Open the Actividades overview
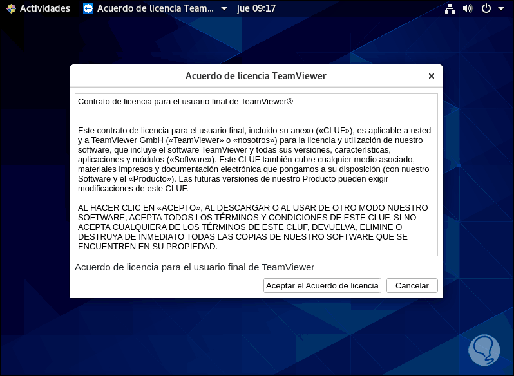The image size is (514, 376). pos(45,8)
